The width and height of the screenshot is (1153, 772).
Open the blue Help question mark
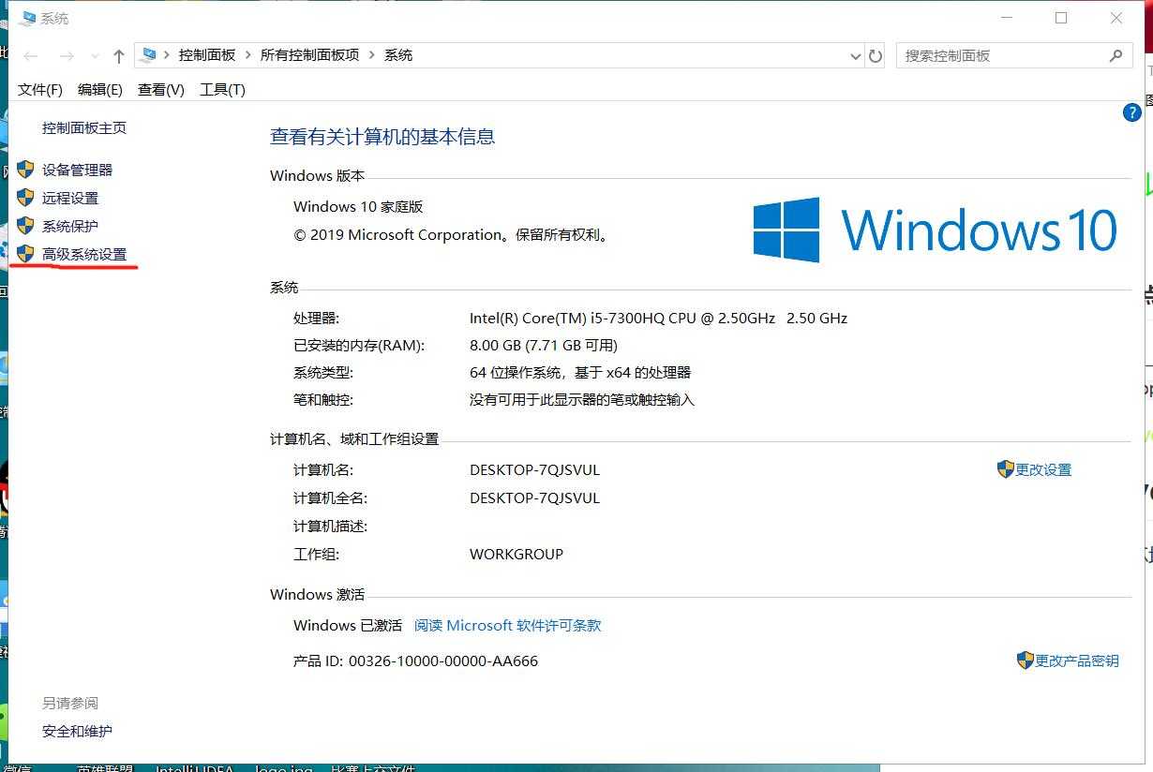click(x=1131, y=112)
